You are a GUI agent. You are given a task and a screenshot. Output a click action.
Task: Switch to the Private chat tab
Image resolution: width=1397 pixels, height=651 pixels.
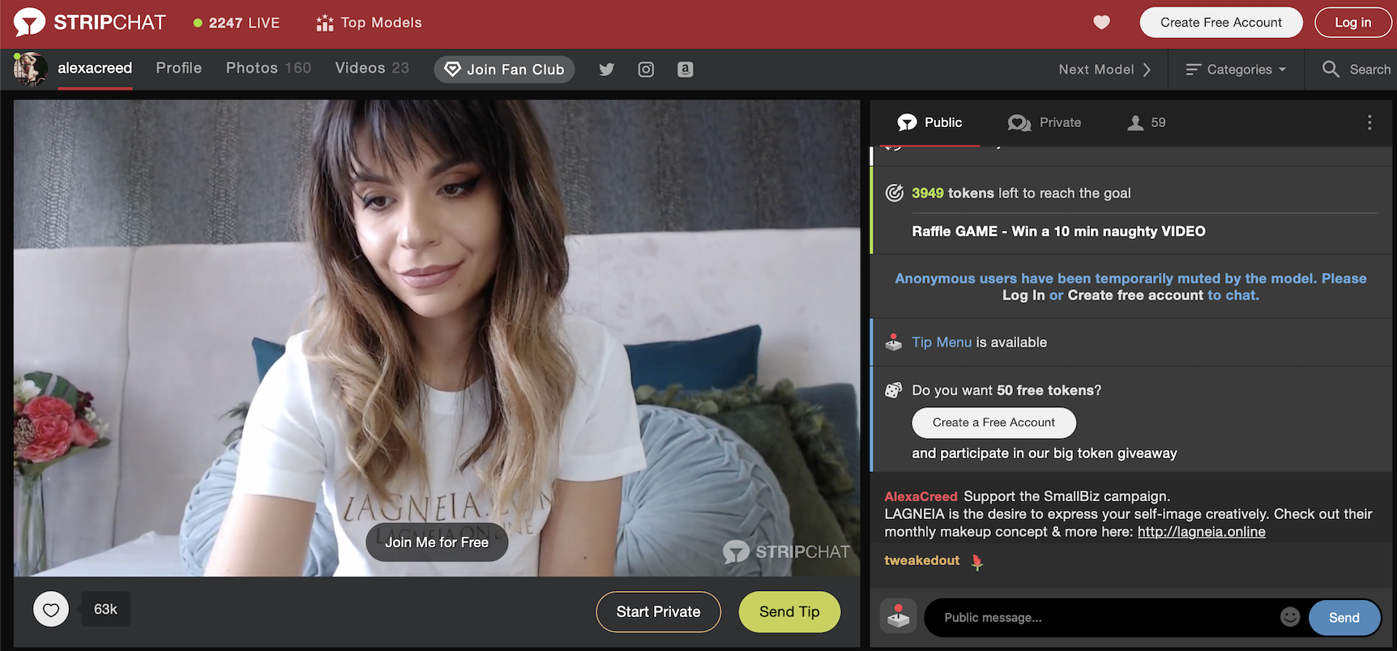click(1045, 122)
